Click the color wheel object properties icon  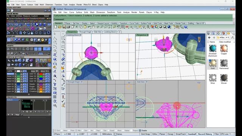click(156, 27)
